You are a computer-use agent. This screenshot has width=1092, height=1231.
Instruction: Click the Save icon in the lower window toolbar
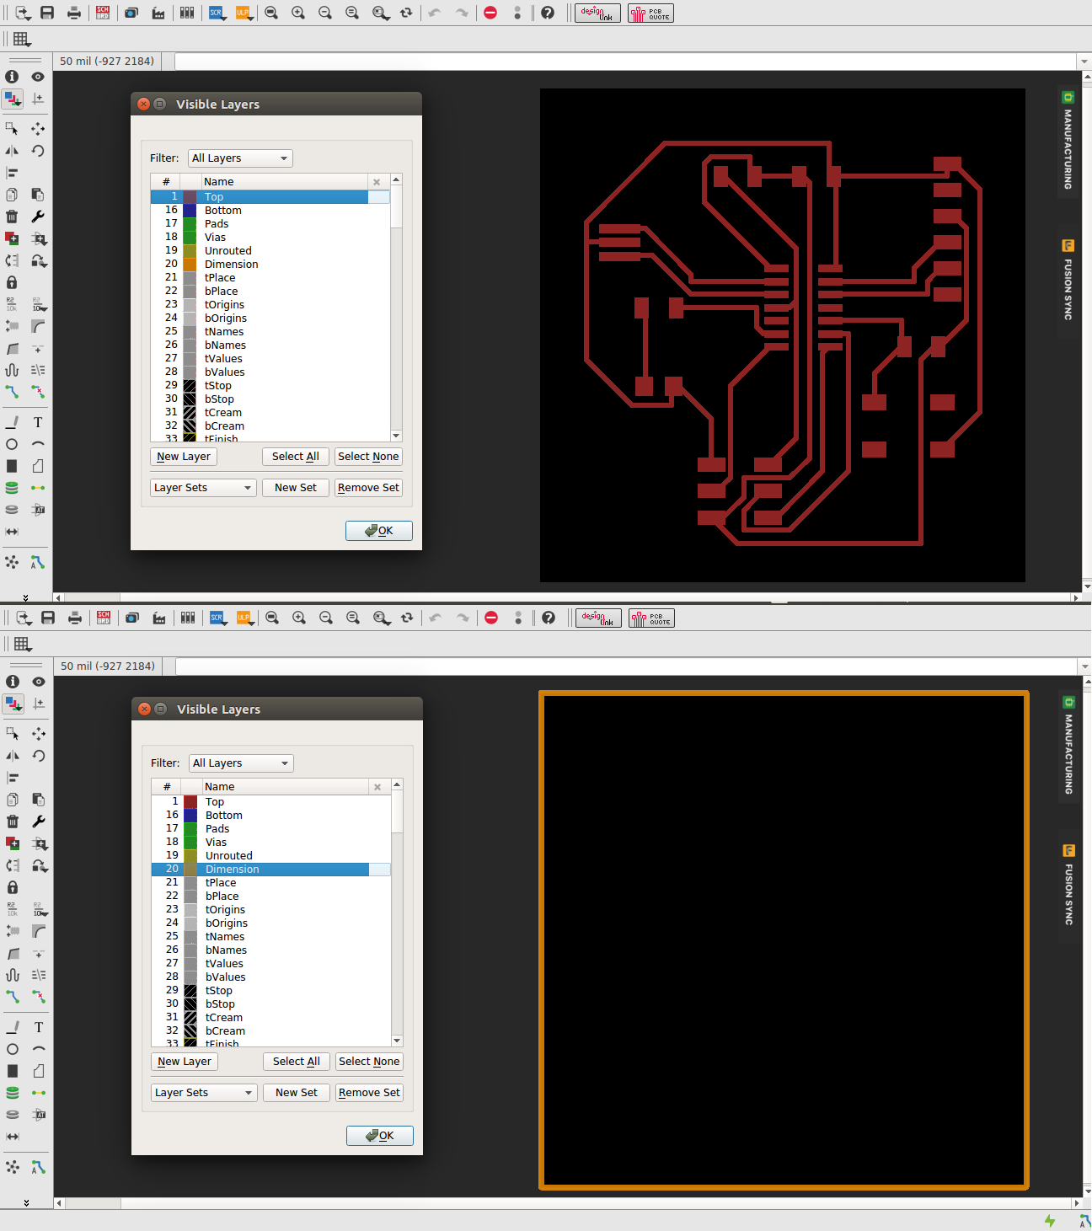click(48, 618)
